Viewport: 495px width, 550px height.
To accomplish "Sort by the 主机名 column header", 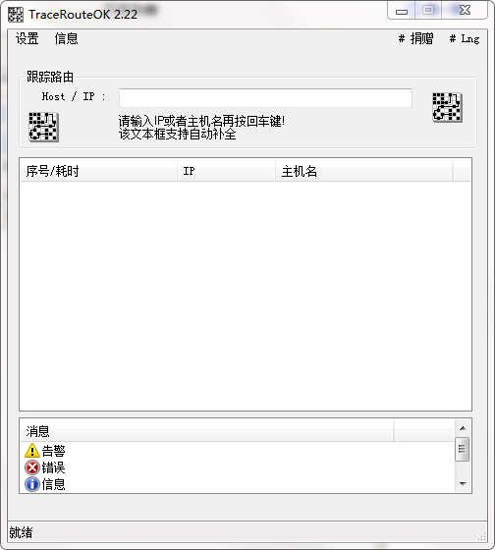I will click(364, 171).
